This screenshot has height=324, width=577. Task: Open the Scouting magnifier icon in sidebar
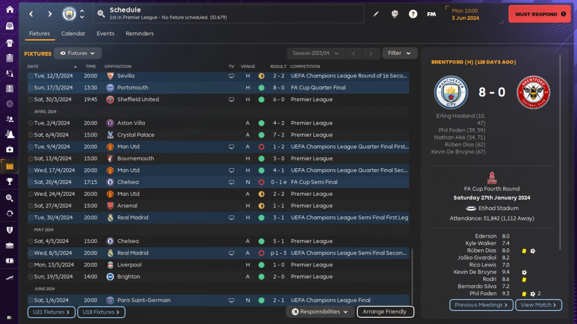[9, 198]
